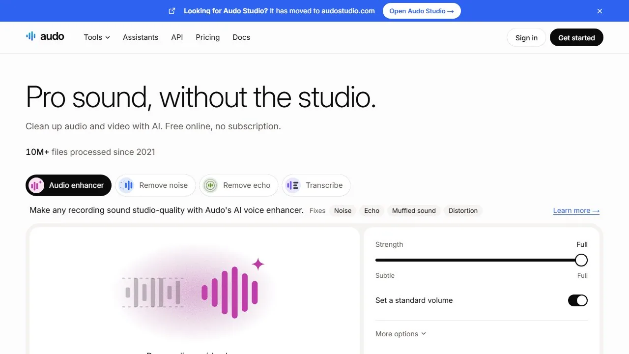This screenshot has width=629, height=354.
Task: Open the Docs page
Action: point(241,37)
